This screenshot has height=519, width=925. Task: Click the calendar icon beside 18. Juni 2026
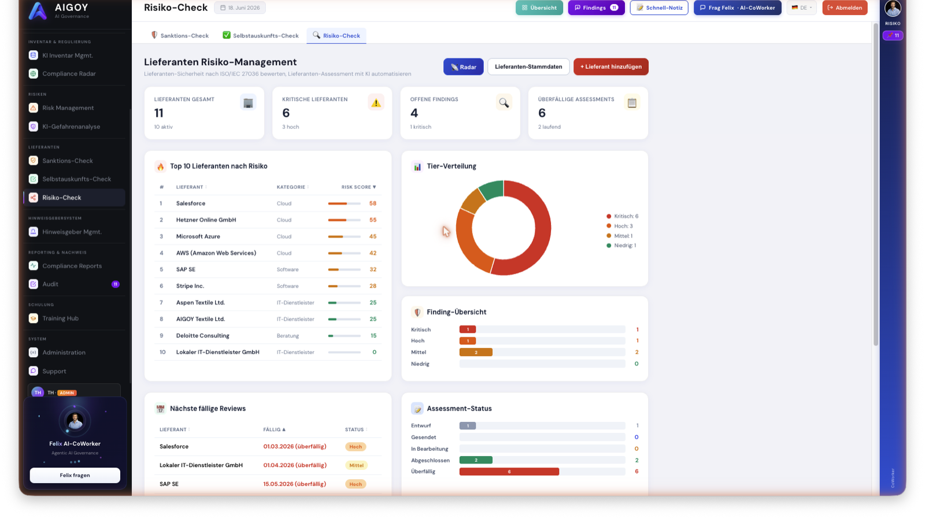tap(223, 8)
